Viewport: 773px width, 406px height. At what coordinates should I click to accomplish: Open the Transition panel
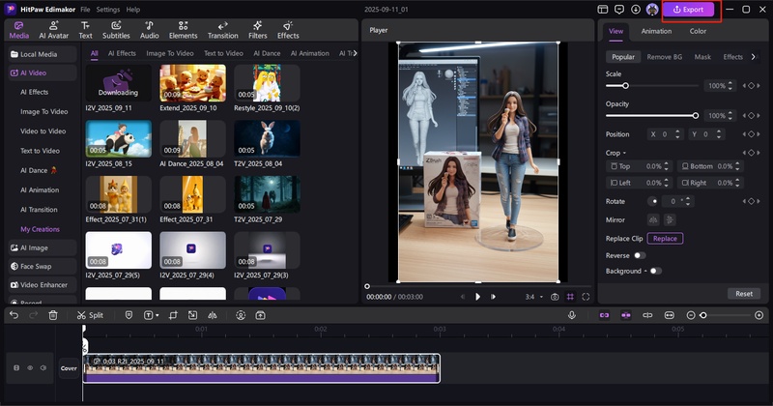pyautogui.click(x=223, y=30)
